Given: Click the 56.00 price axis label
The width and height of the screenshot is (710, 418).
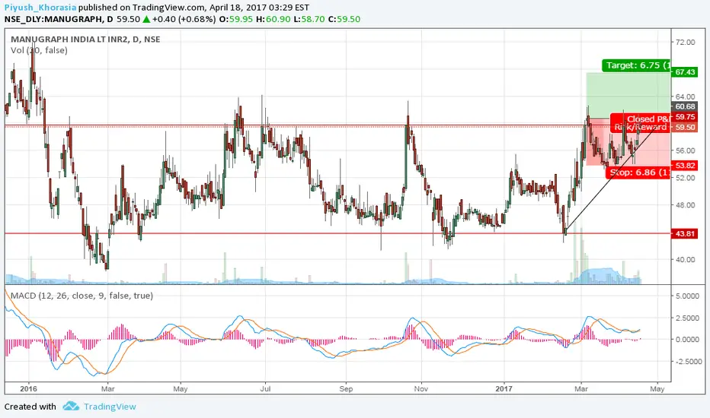Looking at the screenshot, I should click(x=685, y=151).
